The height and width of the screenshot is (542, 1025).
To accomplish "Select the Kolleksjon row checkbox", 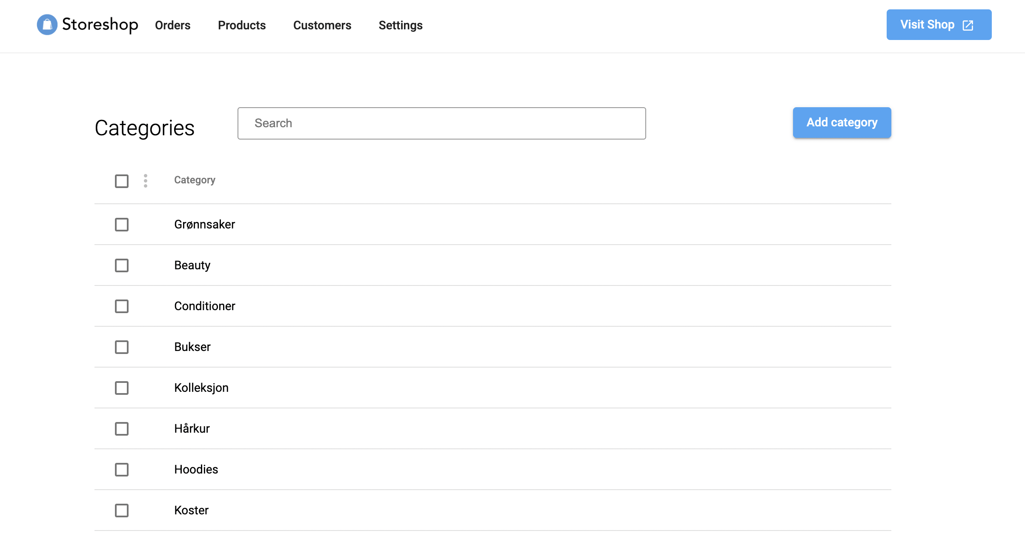I will click(x=122, y=388).
